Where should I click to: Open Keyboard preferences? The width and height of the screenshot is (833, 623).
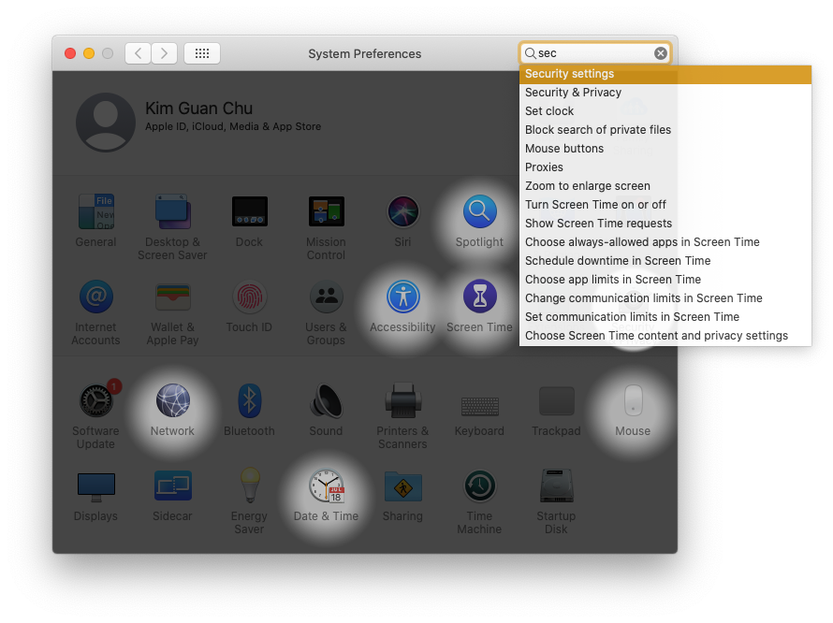480,406
